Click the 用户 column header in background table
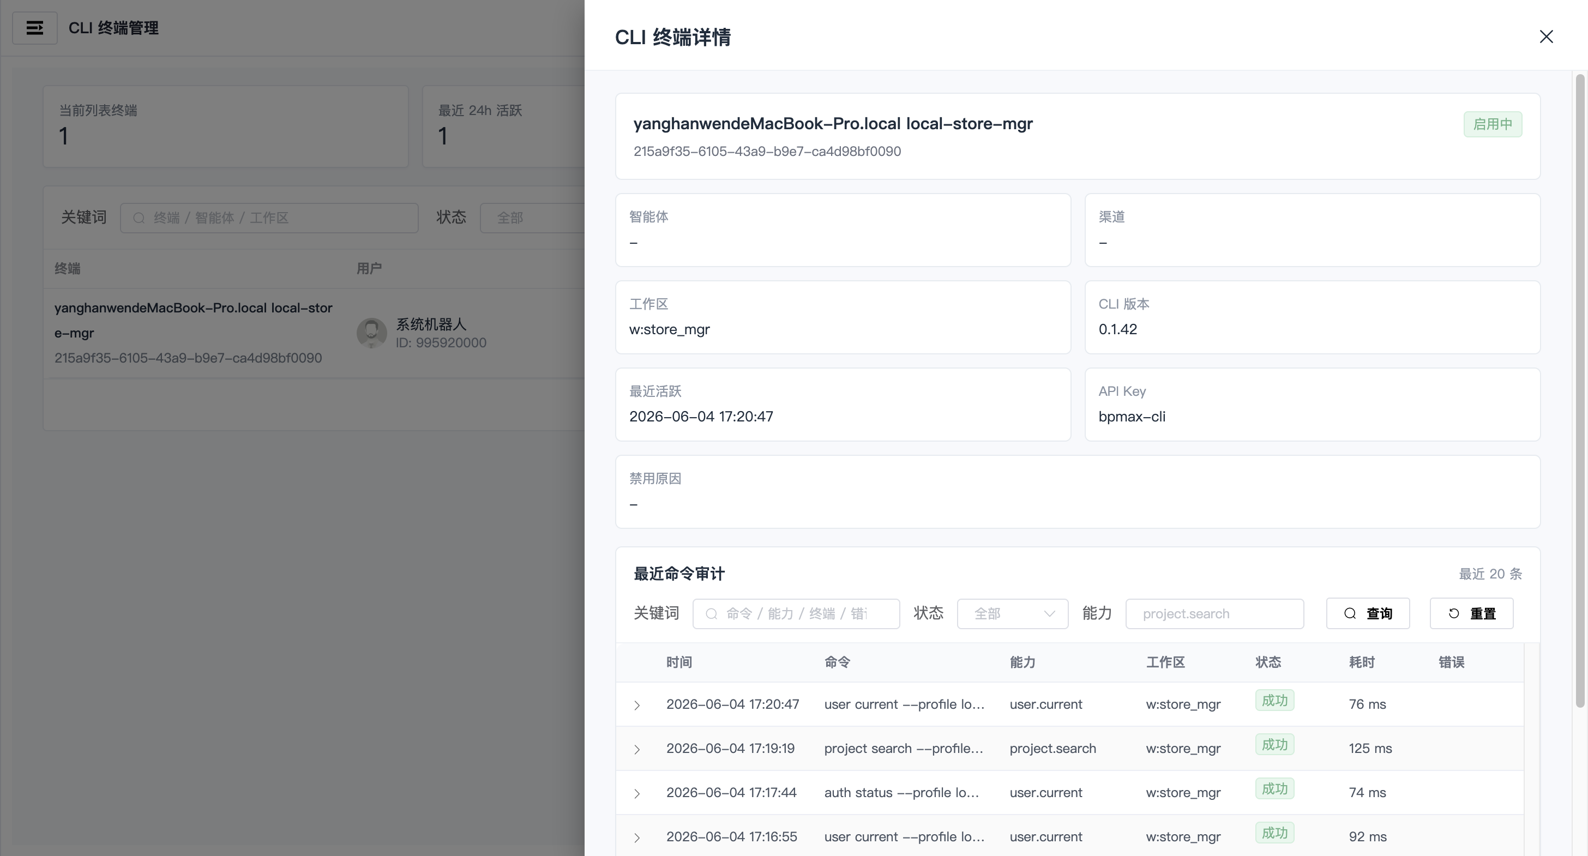 (x=369, y=269)
